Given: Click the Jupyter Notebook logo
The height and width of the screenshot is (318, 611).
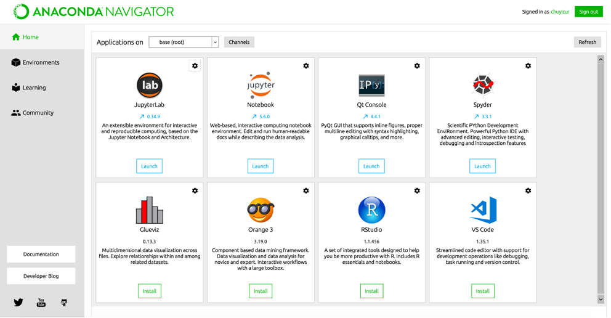Looking at the screenshot, I should point(261,84).
